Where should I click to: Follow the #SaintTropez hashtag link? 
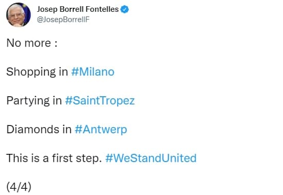click(100, 101)
